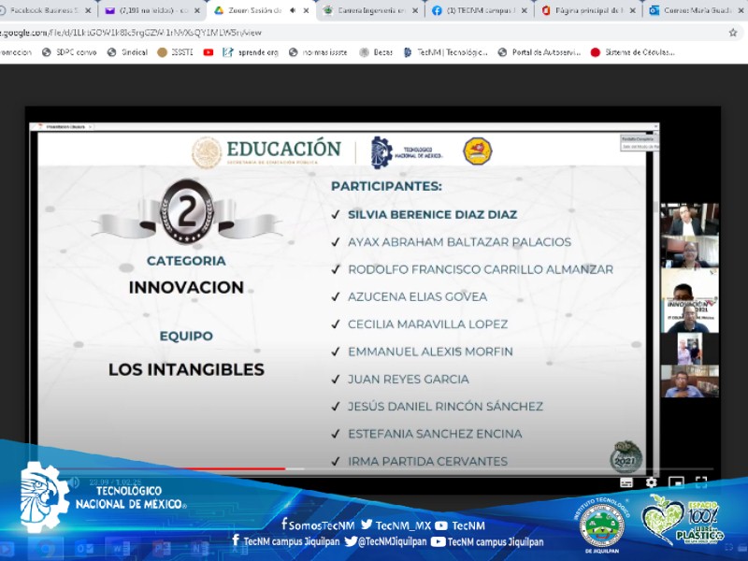This screenshot has width=748, height=561.
Task: Open the Portal de Autoservi... bookmark
Action: [539, 52]
